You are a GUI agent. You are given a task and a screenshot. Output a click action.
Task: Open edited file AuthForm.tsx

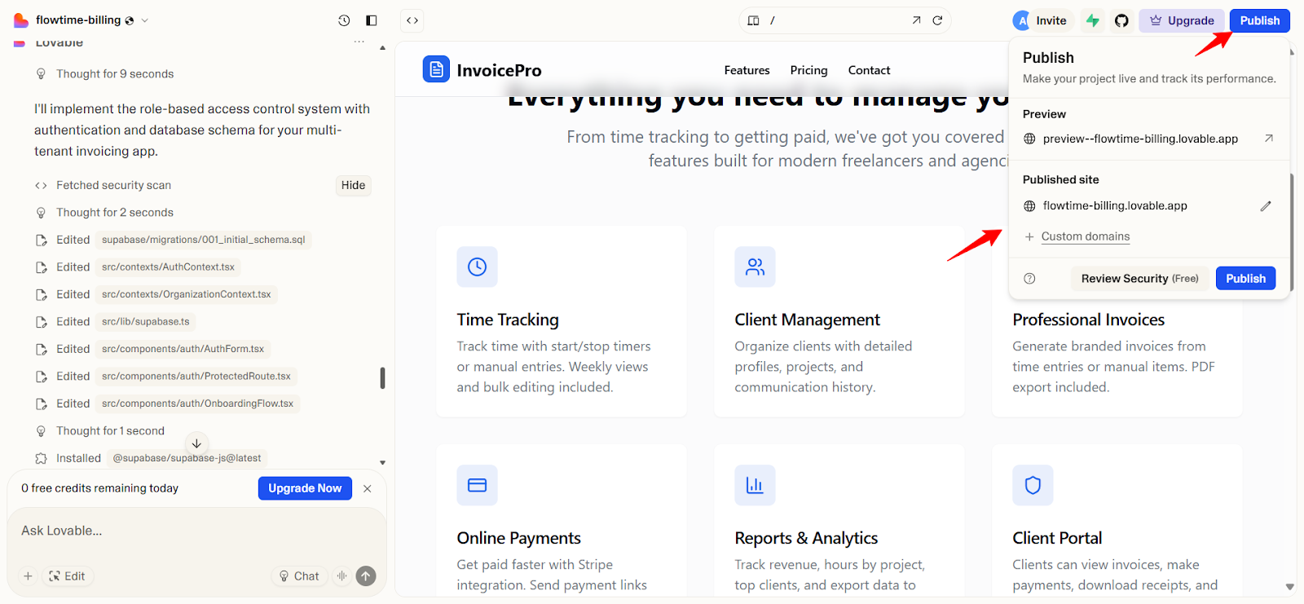[x=183, y=349]
